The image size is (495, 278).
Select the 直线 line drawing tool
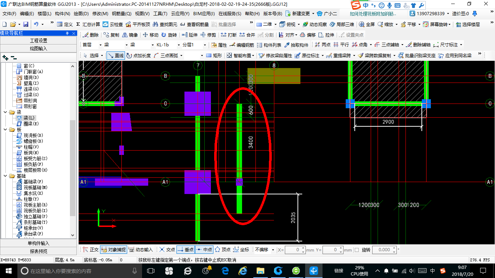click(x=116, y=55)
